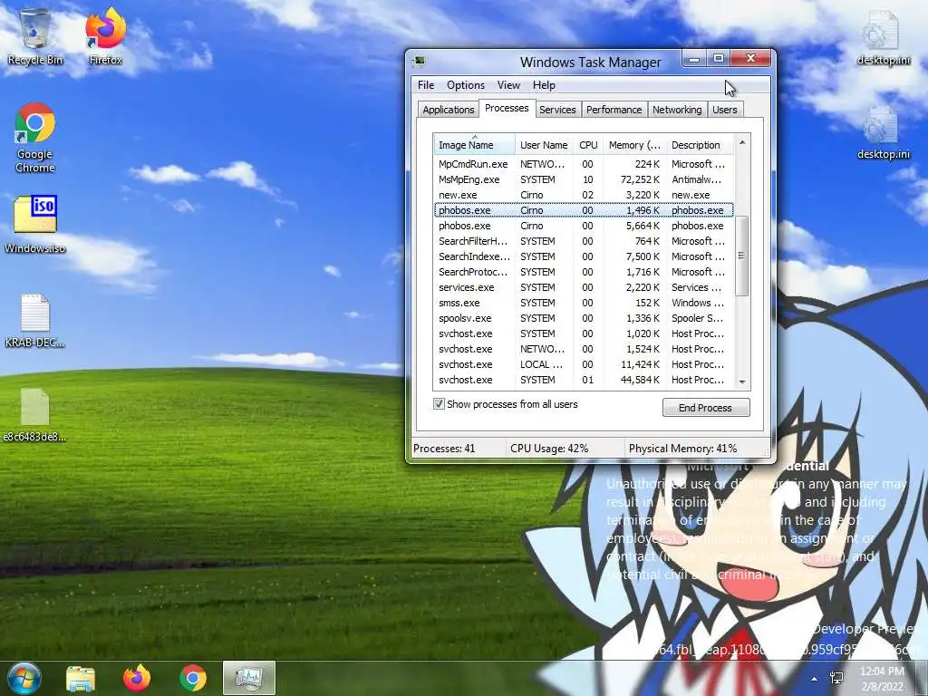Image resolution: width=928 pixels, height=696 pixels.
Task: Click the Task Manager title bar icon
Action: (x=420, y=61)
